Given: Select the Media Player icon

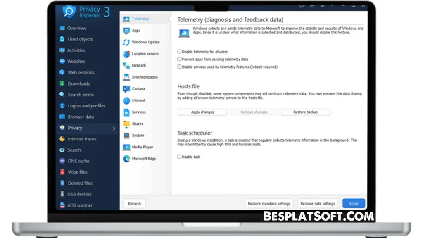Looking at the screenshot, I should [126, 147].
